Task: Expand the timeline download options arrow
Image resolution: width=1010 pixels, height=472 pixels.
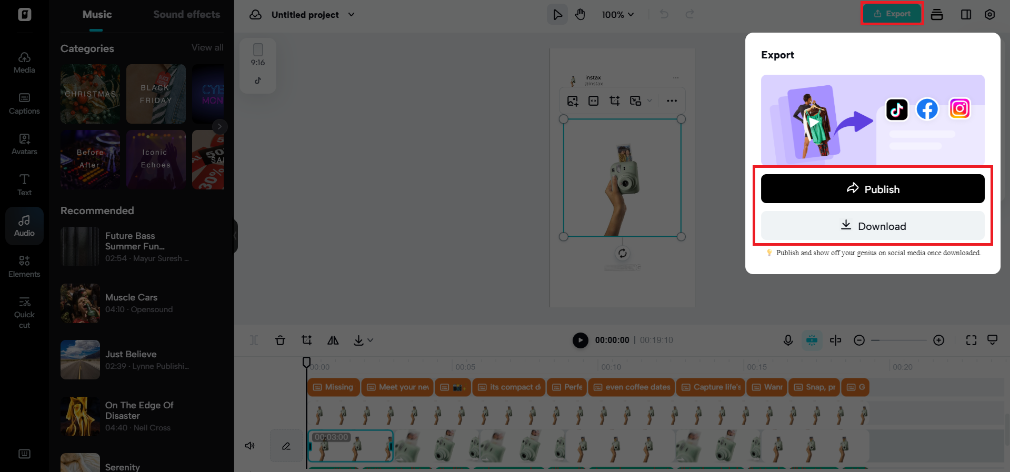Action: tap(371, 340)
